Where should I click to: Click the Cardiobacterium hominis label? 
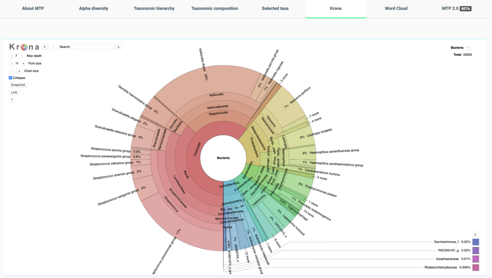(322, 172)
